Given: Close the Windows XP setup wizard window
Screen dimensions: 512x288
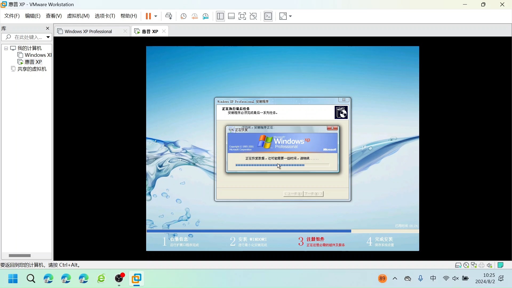Looking at the screenshot, I should [x=344, y=100].
